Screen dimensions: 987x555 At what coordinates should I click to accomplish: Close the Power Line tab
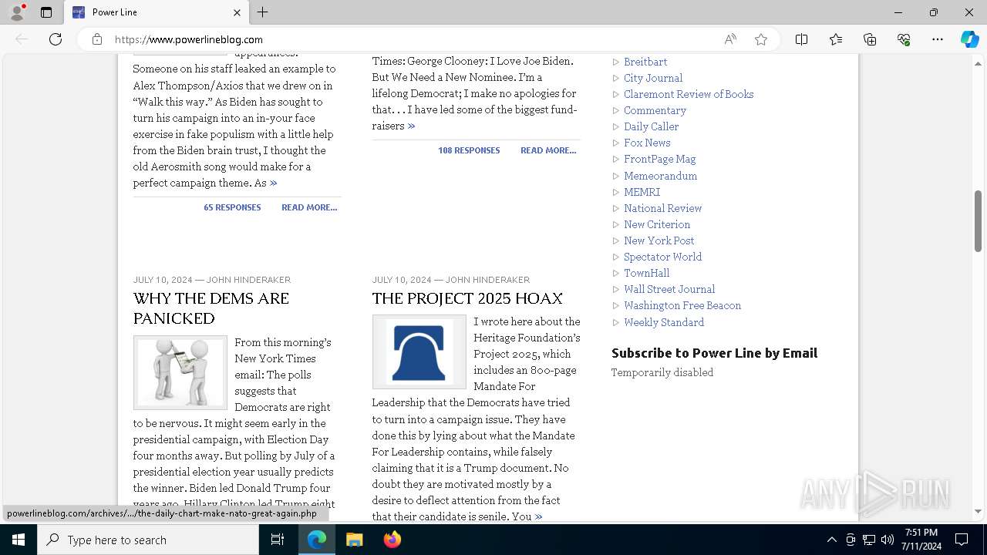(x=237, y=12)
